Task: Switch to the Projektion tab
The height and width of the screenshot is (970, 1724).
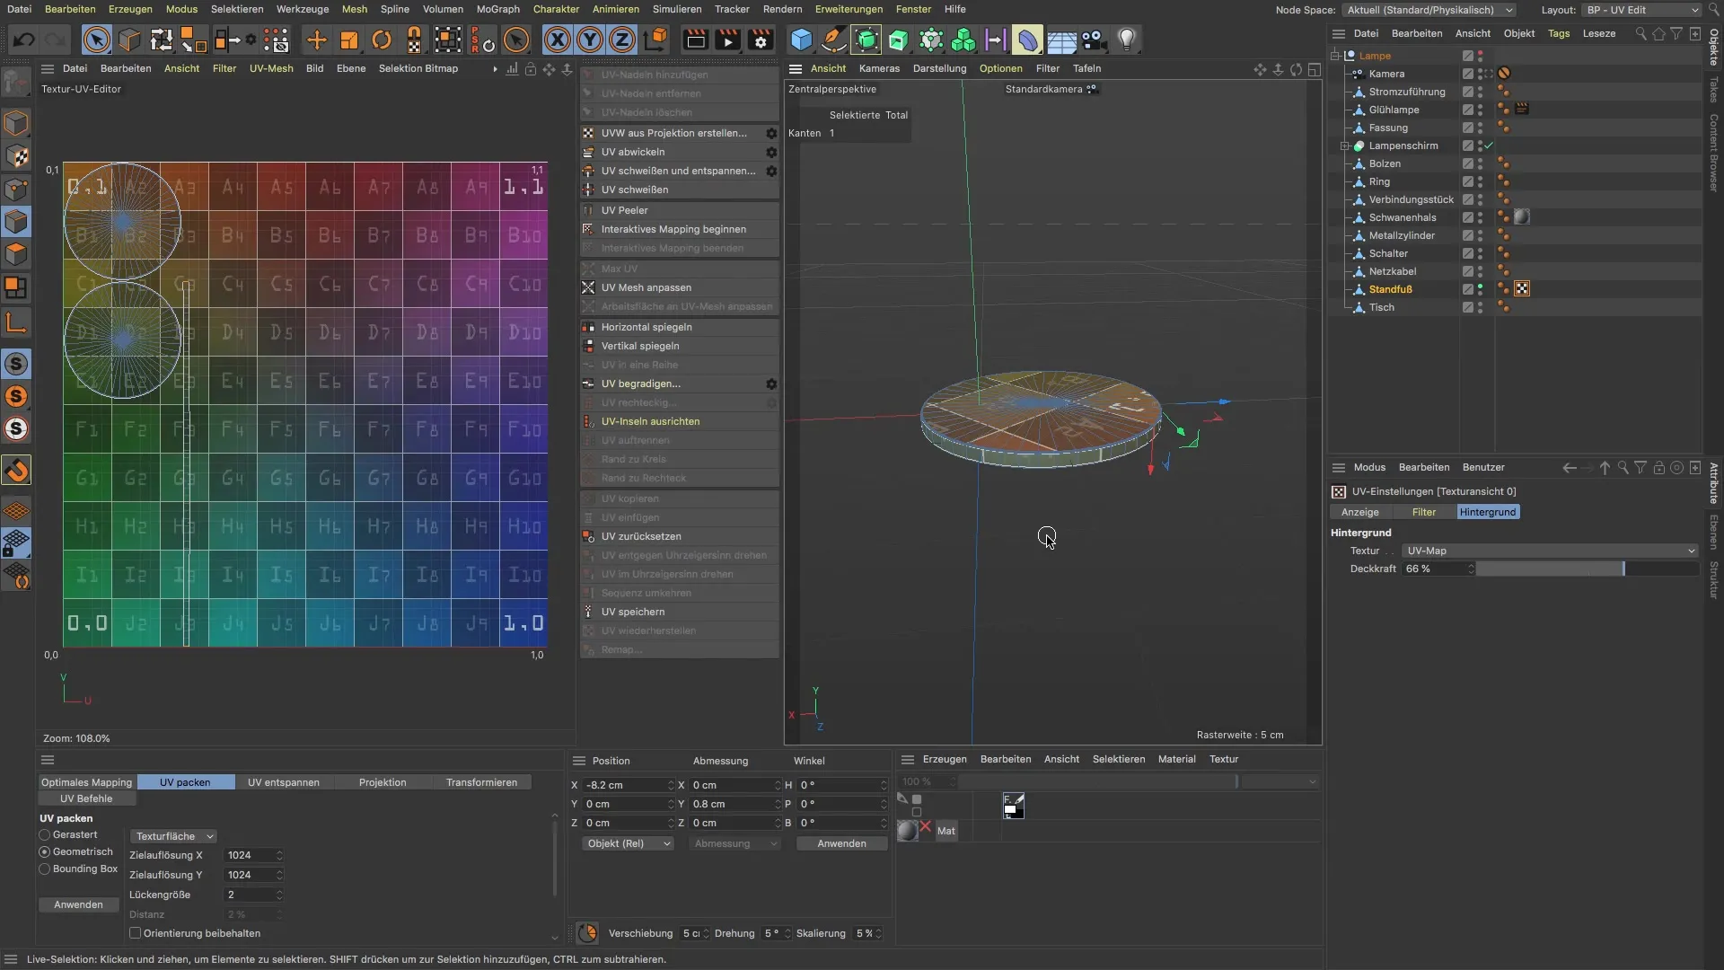Action: click(x=383, y=782)
